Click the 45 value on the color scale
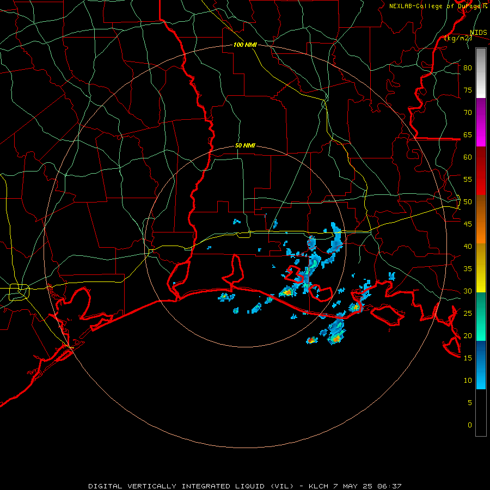 click(468, 224)
